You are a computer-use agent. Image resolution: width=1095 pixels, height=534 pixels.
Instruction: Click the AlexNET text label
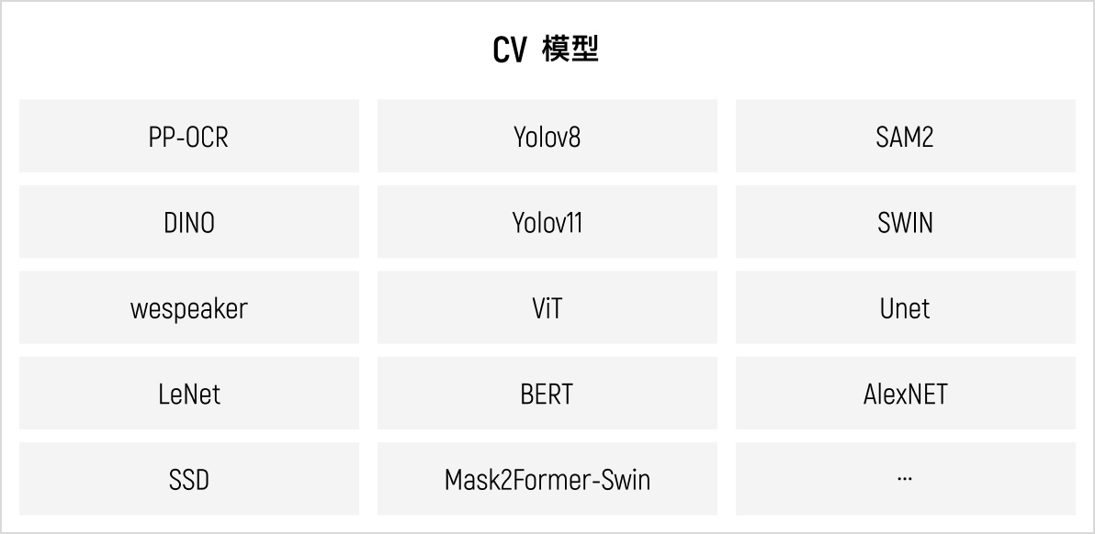click(905, 394)
